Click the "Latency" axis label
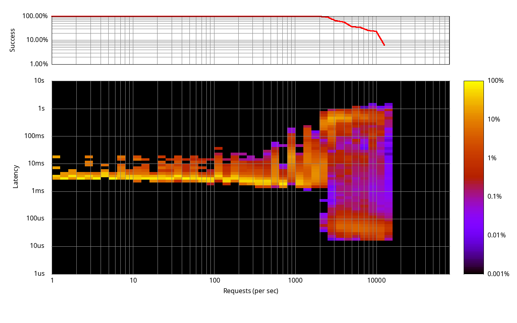Image resolution: width=517 pixels, height=323 pixels. 16,176
